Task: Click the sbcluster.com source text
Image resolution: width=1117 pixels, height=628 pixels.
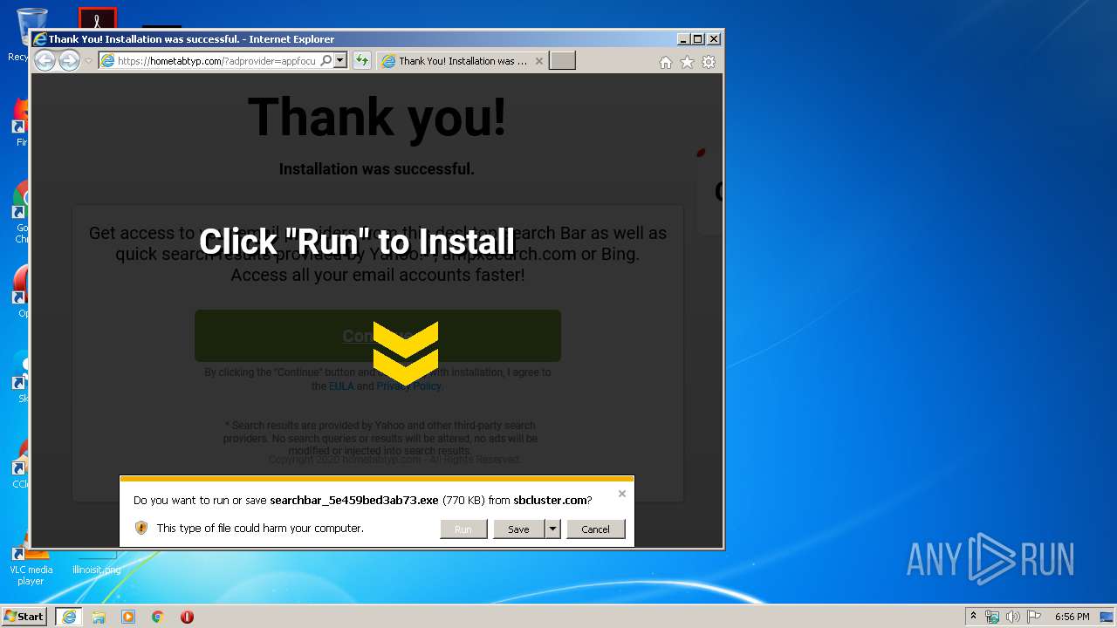Action: point(551,500)
